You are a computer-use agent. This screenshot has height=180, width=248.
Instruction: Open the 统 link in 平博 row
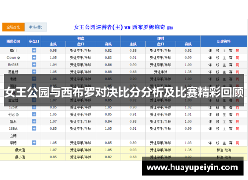click(218, 143)
